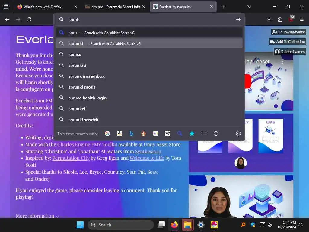Select the 'sprunkel' suggestion
The height and width of the screenshot is (232, 309).
[x=149, y=109]
